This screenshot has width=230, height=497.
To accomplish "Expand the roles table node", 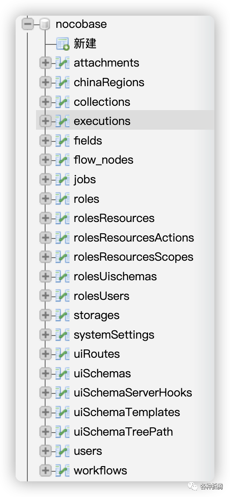I will click(46, 199).
